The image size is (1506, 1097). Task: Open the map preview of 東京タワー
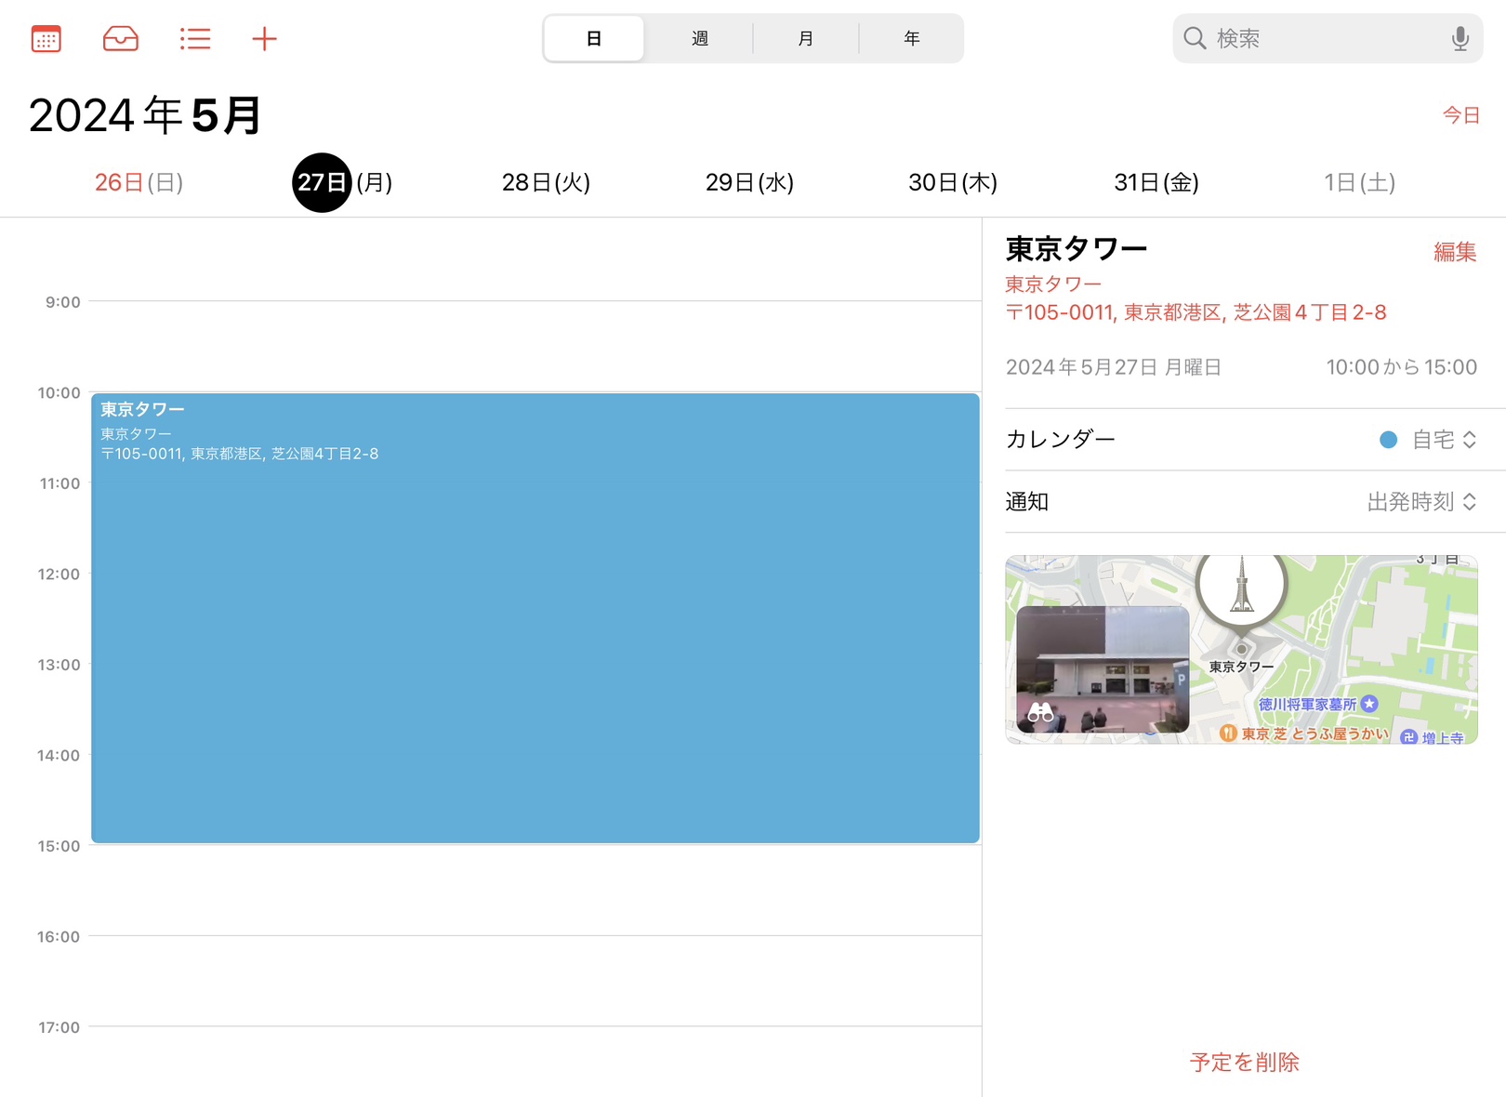coord(1242,650)
